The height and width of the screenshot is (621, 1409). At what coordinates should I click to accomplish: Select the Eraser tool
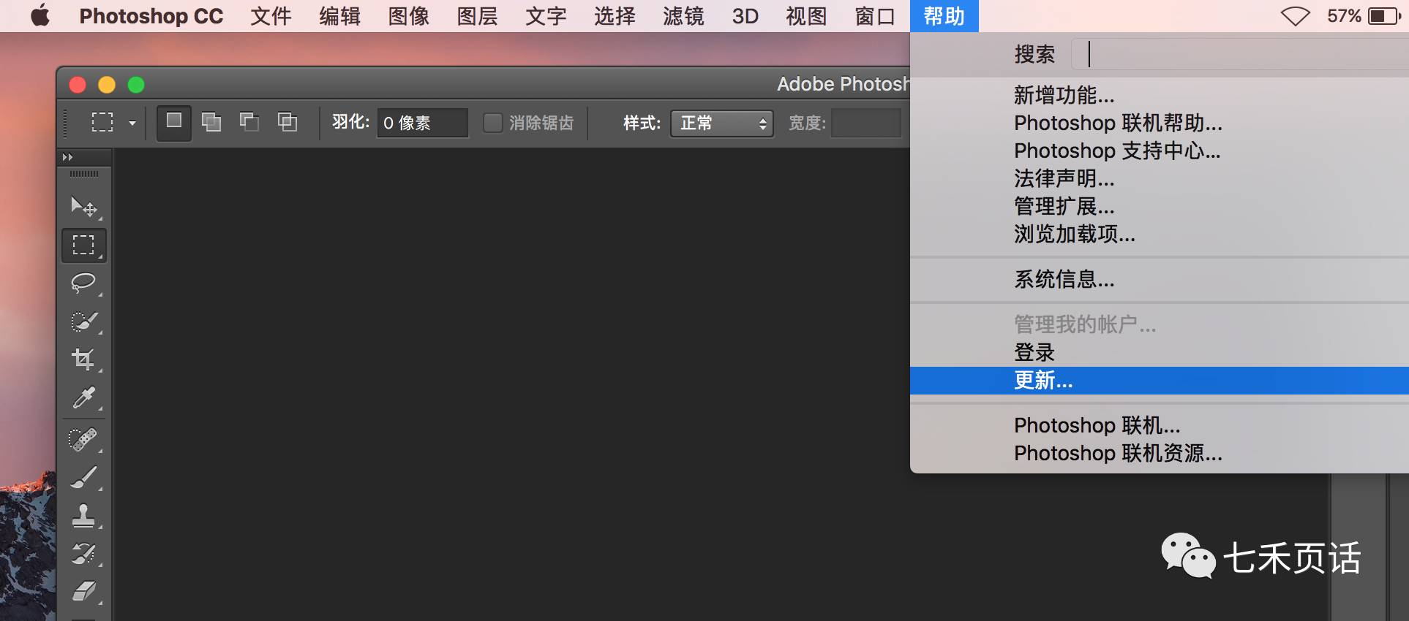[x=83, y=591]
